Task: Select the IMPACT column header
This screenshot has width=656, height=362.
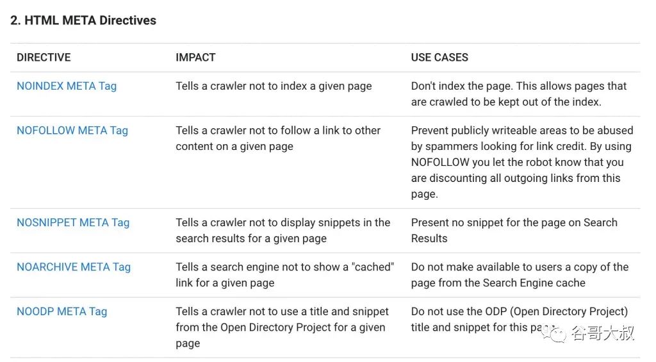Action: click(x=195, y=57)
